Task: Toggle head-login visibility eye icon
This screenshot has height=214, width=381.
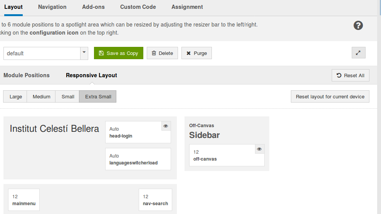Action: (x=166, y=126)
